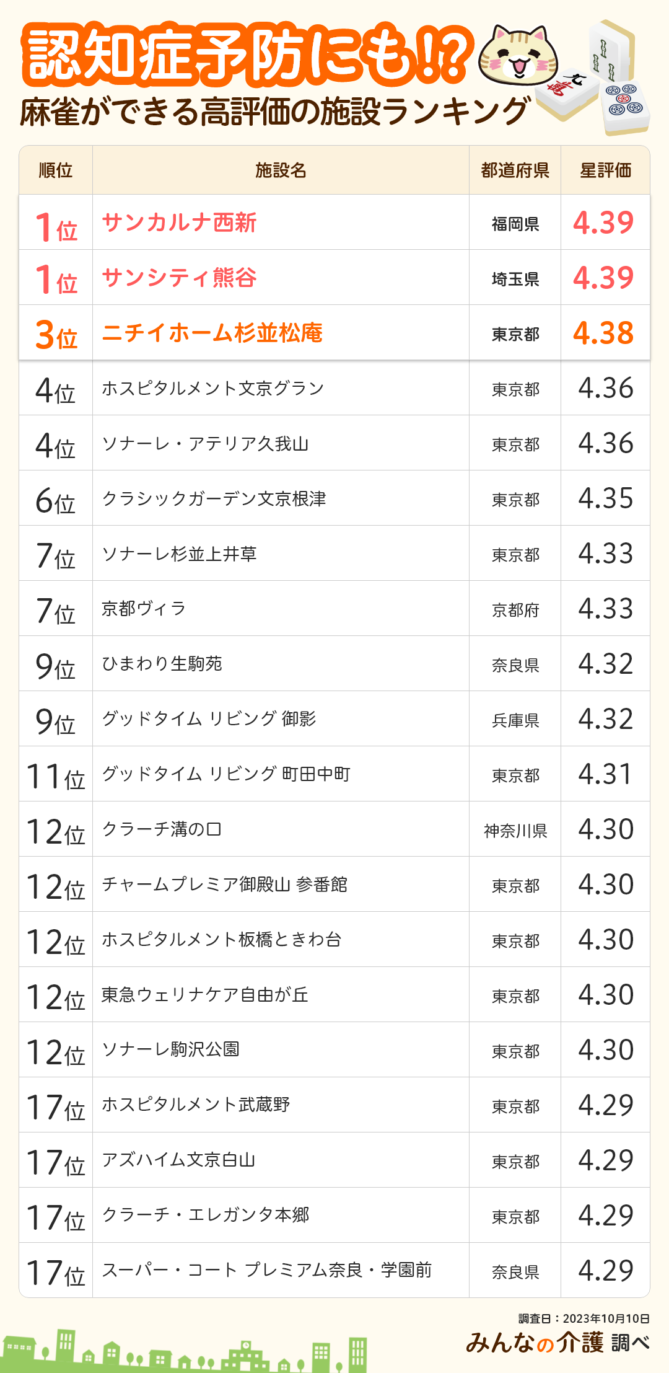Open the サンカルナ西新 facility name
The width and height of the screenshot is (669, 1373).
point(179,223)
